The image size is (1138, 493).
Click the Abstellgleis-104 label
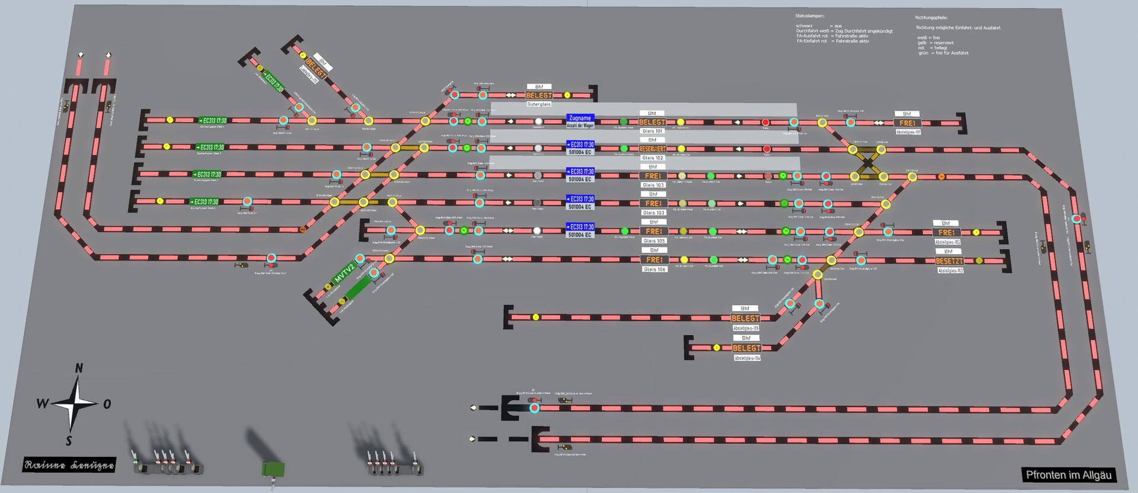click(747, 358)
